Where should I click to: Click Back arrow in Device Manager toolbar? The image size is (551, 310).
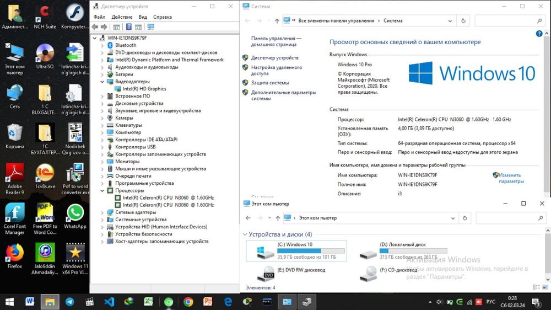point(95,26)
